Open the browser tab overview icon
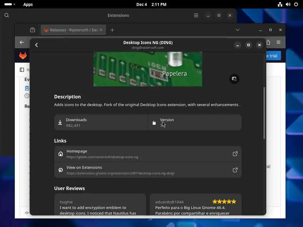Image resolution: width=303 pixels, height=227 pixels. pos(33,30)
